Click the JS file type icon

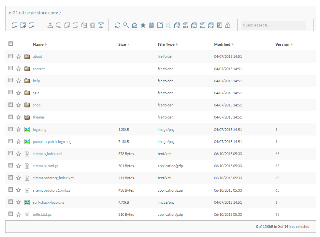(x=202, y=25)
